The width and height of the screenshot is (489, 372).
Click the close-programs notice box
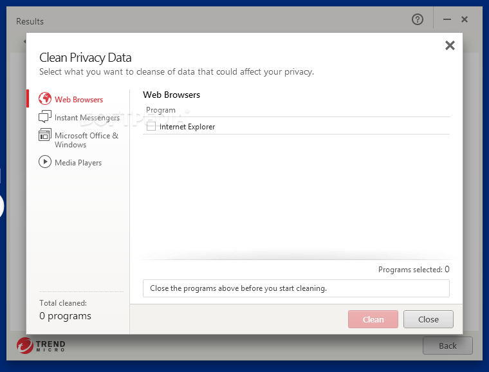coord(296,288)
